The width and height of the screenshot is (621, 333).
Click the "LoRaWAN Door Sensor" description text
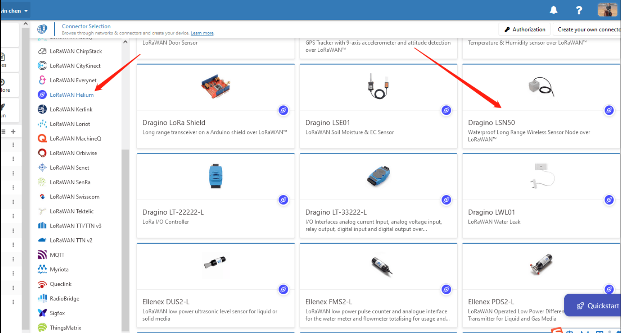click(x=170, y=43)
